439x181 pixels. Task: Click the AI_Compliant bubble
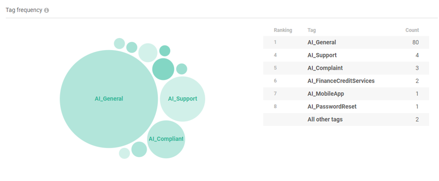pos(166,139)
